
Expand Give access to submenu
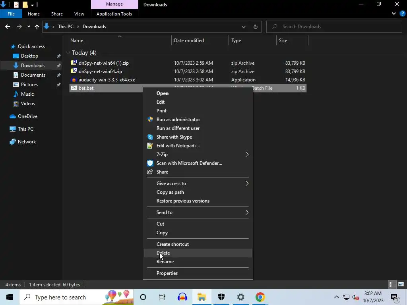coord(198,183)
